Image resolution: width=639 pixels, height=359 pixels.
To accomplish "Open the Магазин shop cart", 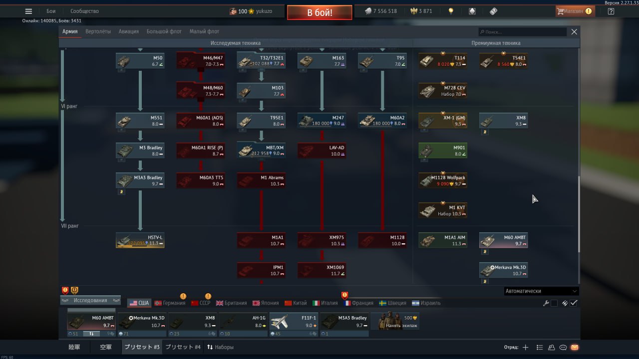I will [575, 11].
